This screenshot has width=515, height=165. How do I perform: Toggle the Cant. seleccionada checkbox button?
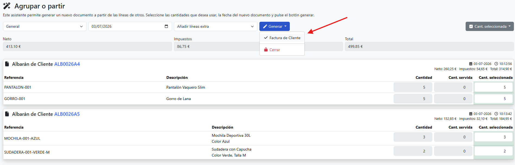pos(471,26)
